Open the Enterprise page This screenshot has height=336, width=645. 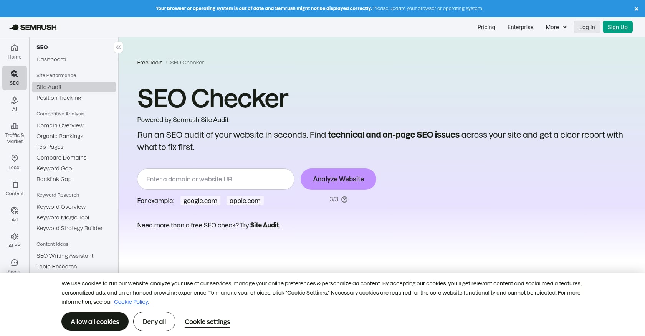(520, 27)
